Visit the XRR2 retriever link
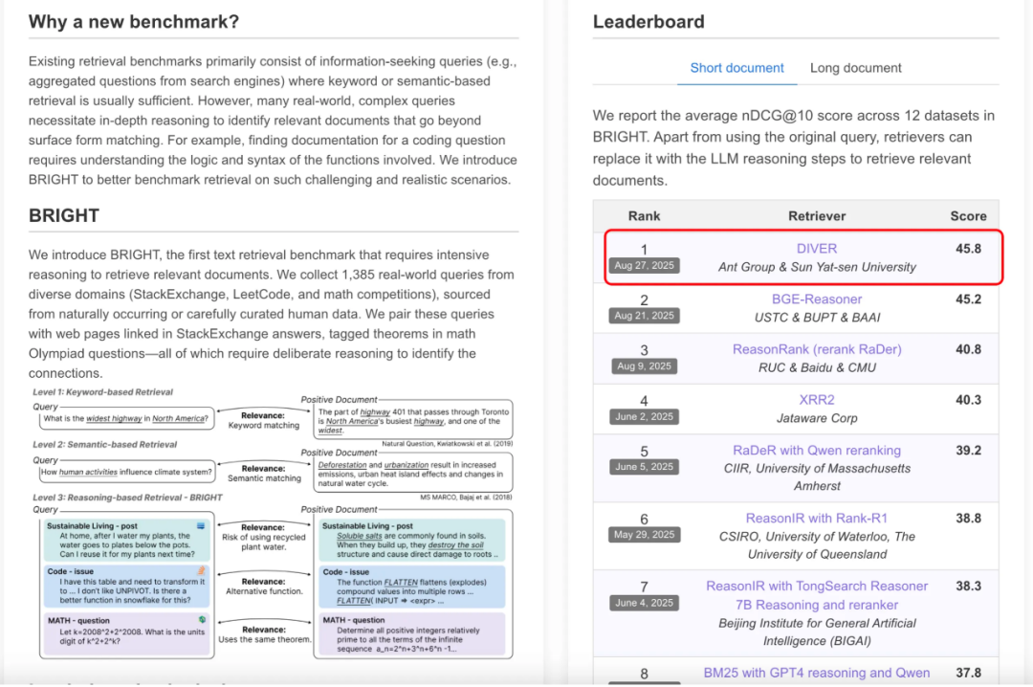Image resolution: width=1033 pixels, height=687 pixels. tap(816, 400)
